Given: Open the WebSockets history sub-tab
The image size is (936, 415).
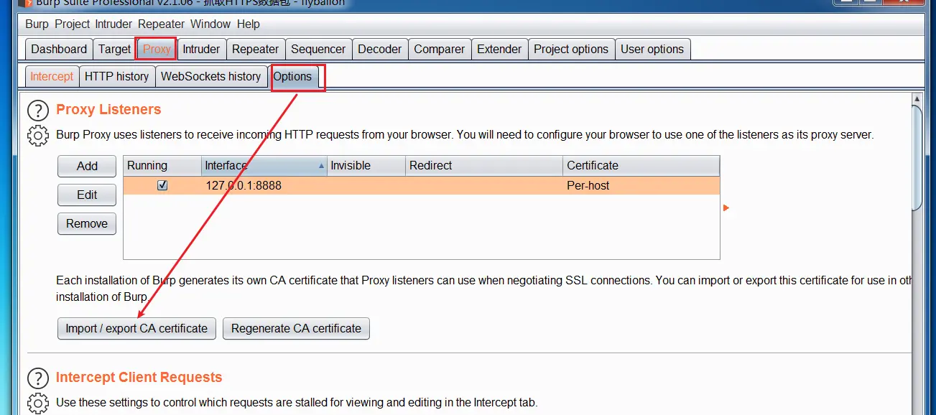Looking at the screenshot, I should pos(210,76).
